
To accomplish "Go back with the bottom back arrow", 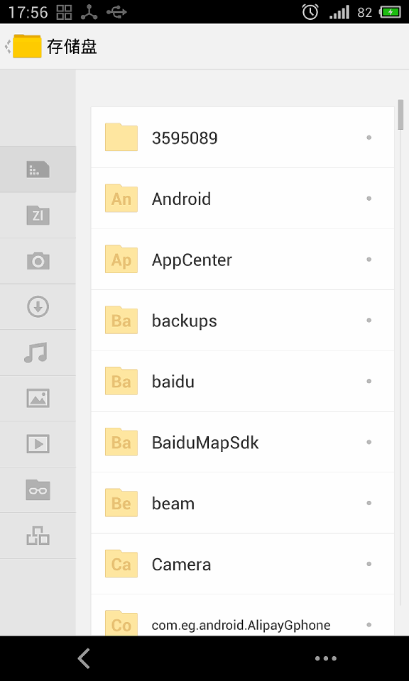I will [84, 658].
